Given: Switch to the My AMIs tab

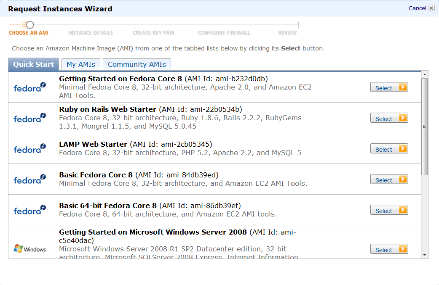Looking at the screenshot, I should 81,65.
